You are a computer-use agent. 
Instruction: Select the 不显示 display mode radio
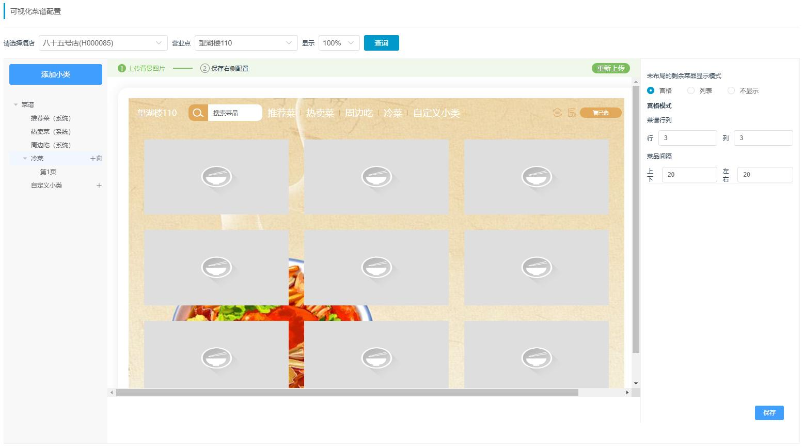[x=731, y=90]
